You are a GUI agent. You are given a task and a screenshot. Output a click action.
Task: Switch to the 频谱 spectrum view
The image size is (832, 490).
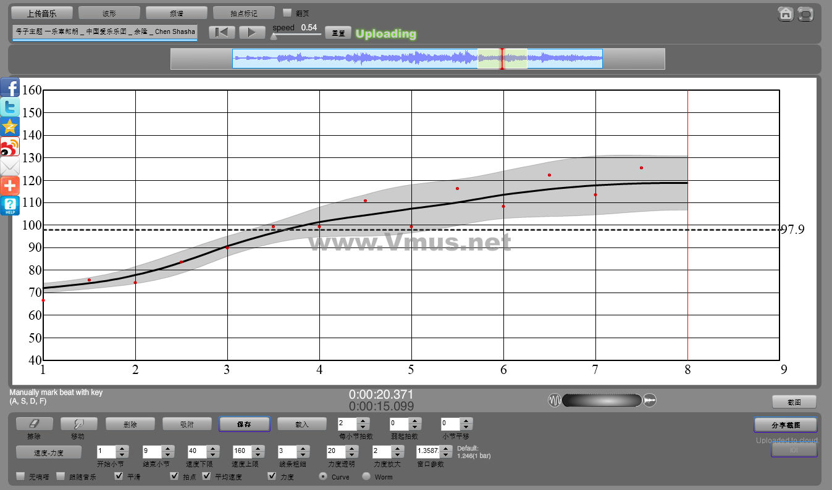(x=176, y=13)
